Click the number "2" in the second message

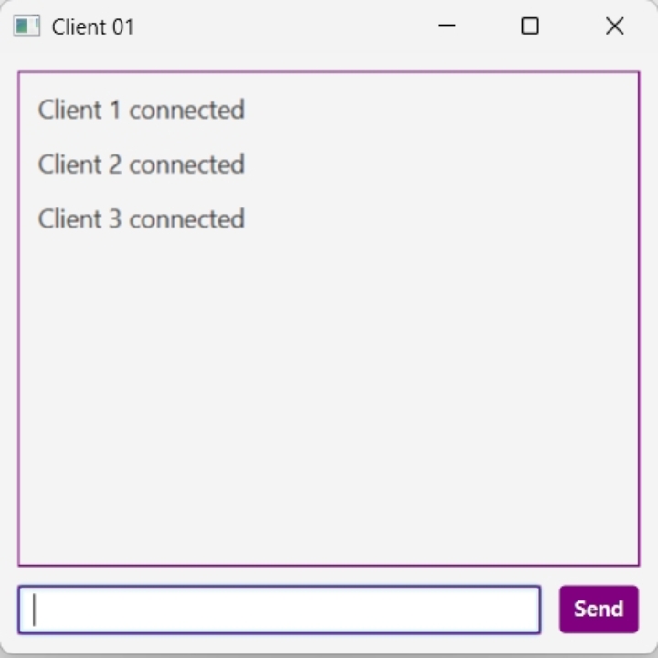pyautogui.click(x=115, y=165)
